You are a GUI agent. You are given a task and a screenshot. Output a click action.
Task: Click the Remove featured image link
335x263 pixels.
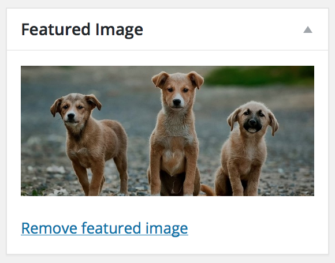105,228
